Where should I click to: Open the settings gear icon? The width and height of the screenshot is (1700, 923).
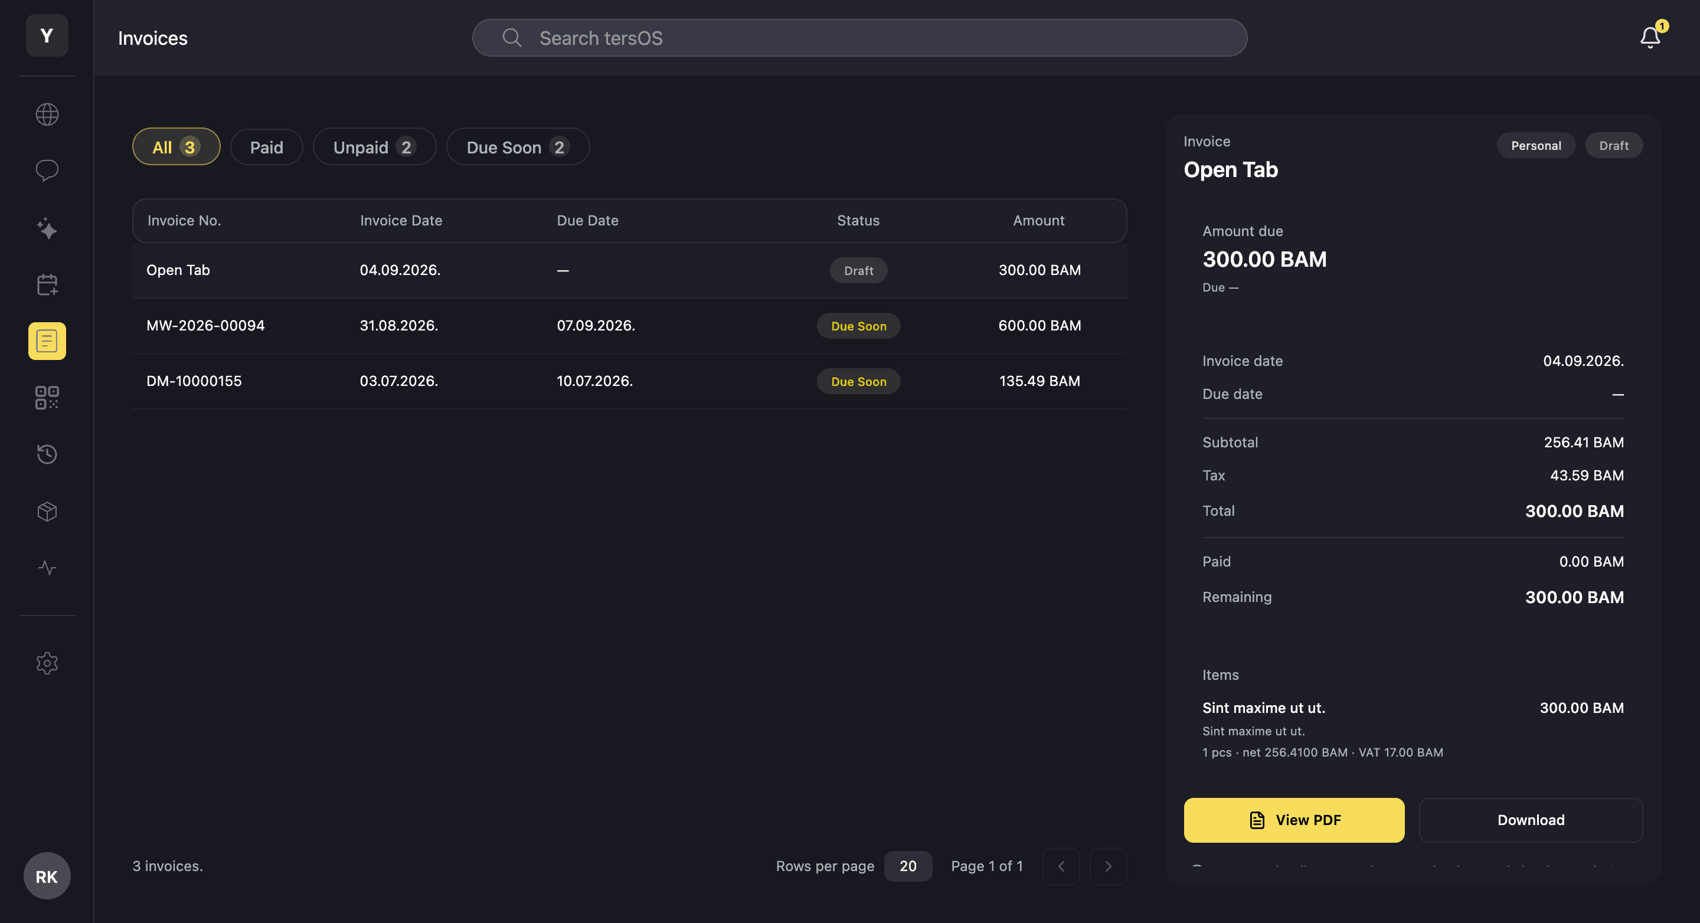coord(47,663)
